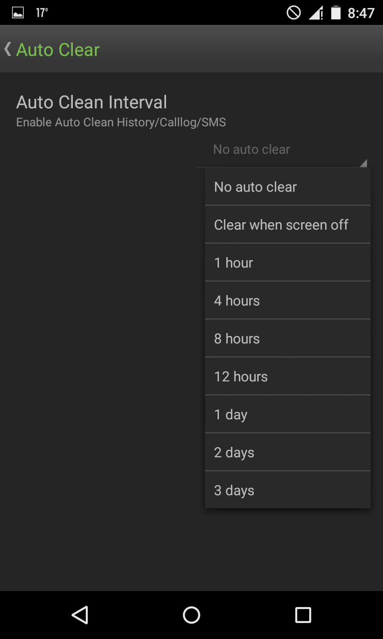Pick the 8 hours option

pyautogui.click(x=287, y=338)
